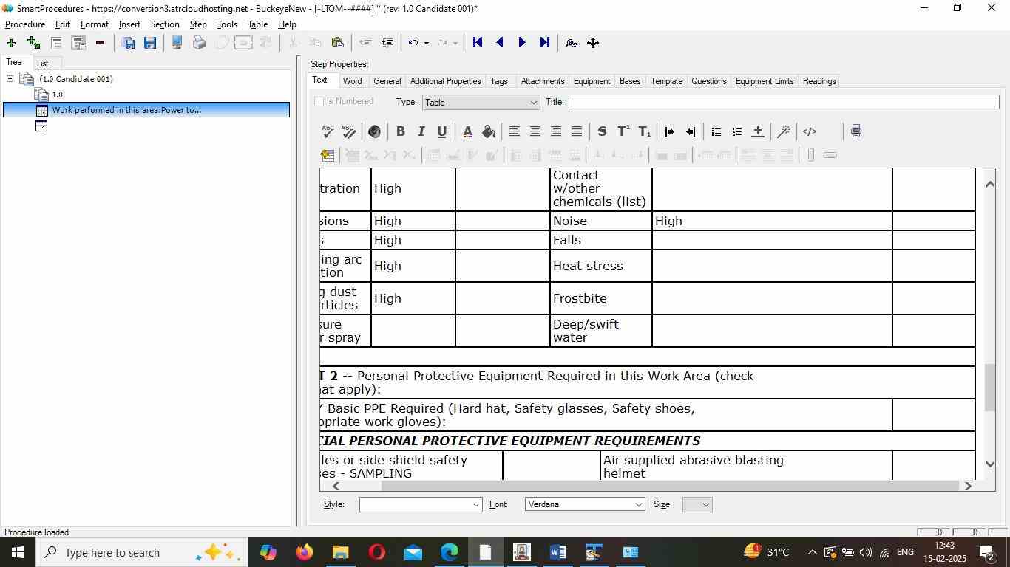This screenshot has width=1010, height=567.
Task: Apply strikethrough formatting
Action: (x=602, y=131)
